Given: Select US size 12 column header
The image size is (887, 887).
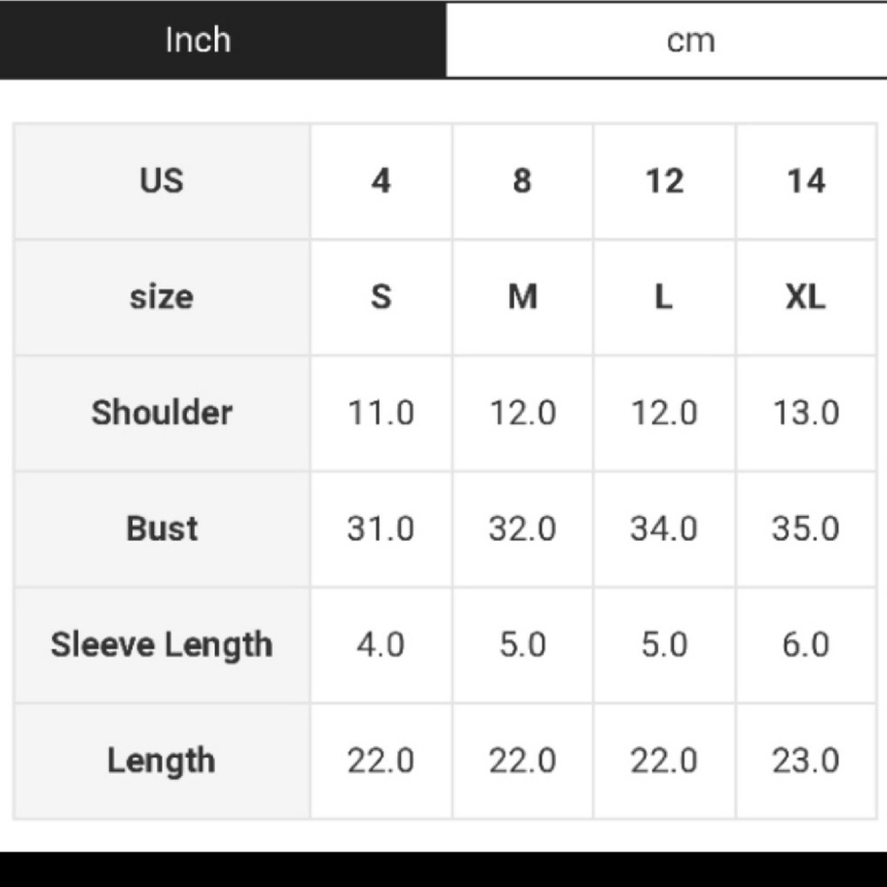Looking at the screenshot, I should [x=664, y=181].
